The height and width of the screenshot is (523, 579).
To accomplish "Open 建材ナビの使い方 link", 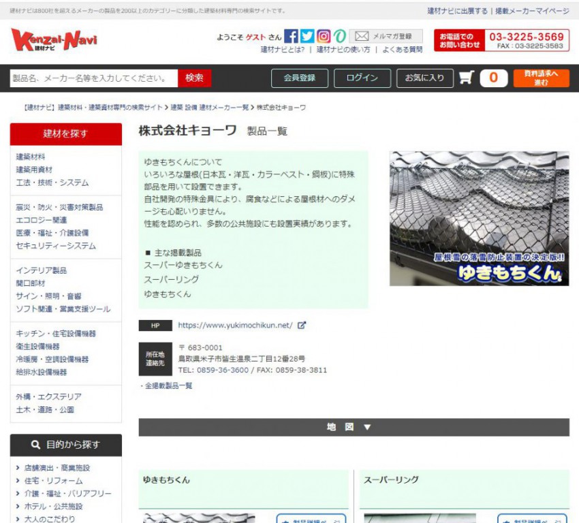I will [343, 50].
